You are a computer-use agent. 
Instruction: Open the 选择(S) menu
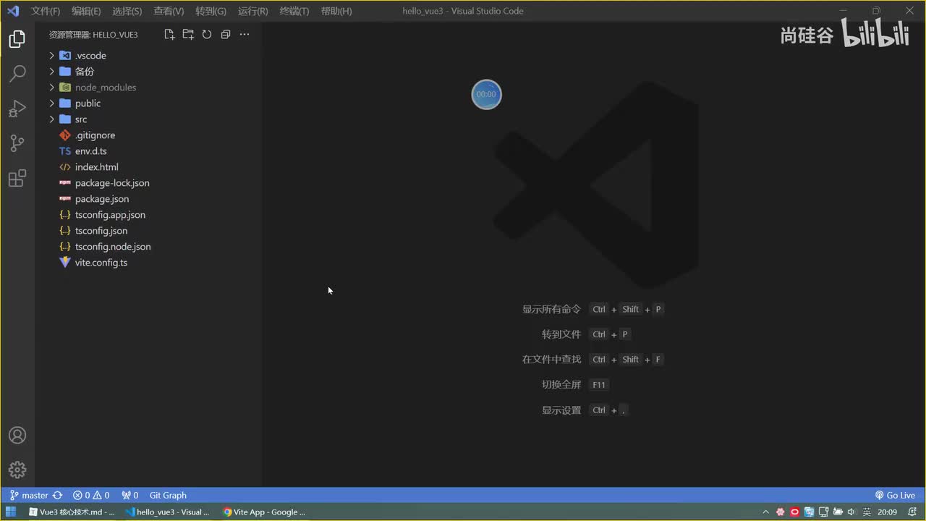coord(127,11)
